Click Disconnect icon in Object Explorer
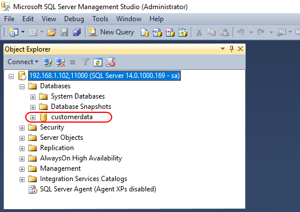The height and width of the screenshot is (212, 300). 60,62
